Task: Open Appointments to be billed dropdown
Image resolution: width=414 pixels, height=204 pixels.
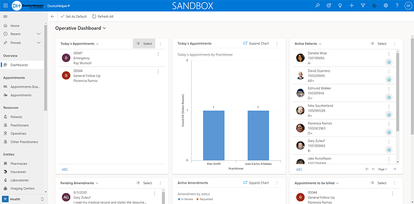Action: tap(337, 183)
